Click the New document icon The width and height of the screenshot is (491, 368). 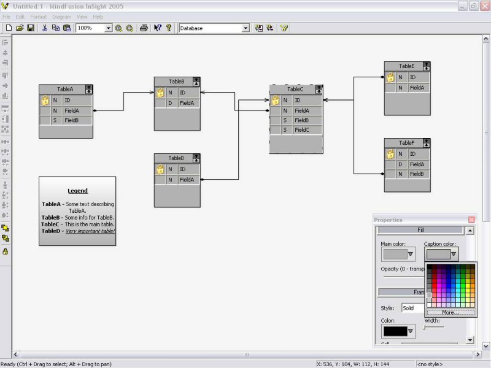[x=9, y=28]
